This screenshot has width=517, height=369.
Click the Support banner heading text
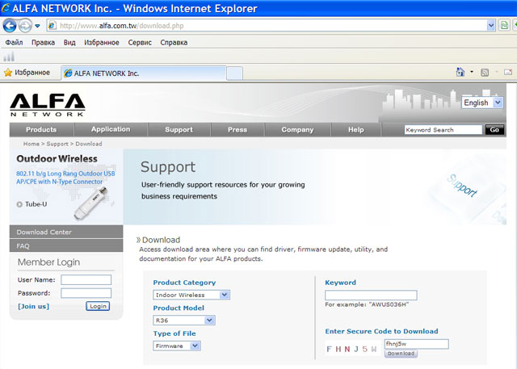coord(168,167)
